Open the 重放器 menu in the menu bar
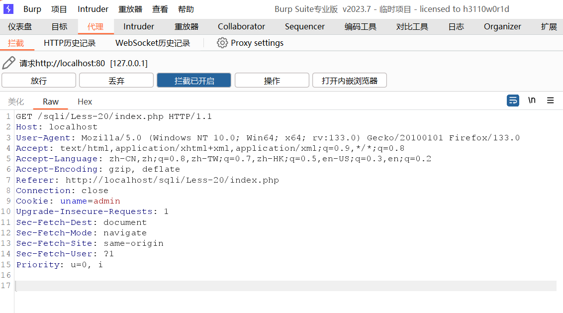The height and width of the screenshot is (313, 563). pyautogui.click(x=130, y=9)
